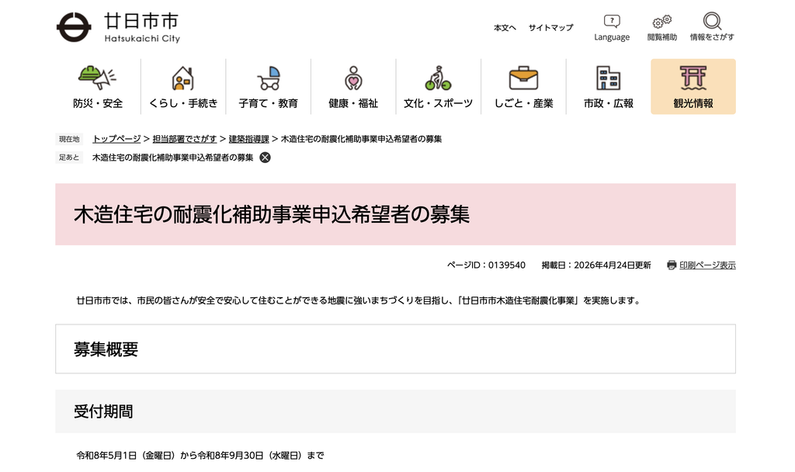Click the intro paragraph about 廿日市市木造住宅耐震化事業
Image resolution: width=795 pixels, height=472 pixels.
tap(359, 300)
